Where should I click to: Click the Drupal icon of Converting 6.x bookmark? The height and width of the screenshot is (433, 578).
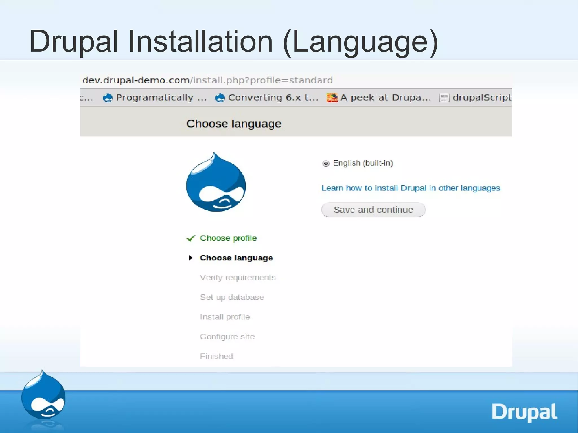pyautogui.click(x=220, y=98)
